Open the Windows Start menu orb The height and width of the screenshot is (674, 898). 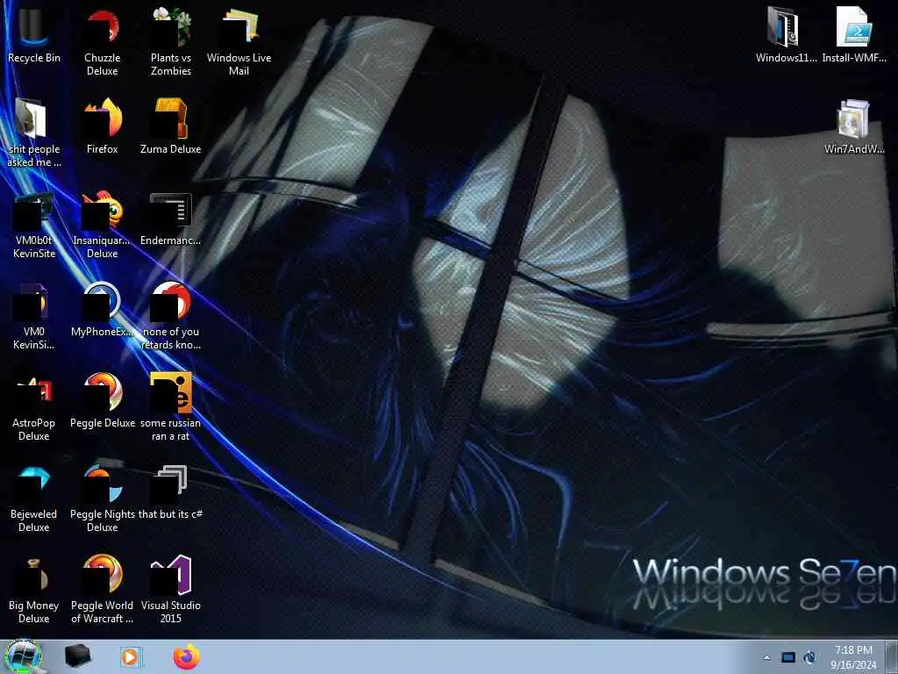(22, 656)
